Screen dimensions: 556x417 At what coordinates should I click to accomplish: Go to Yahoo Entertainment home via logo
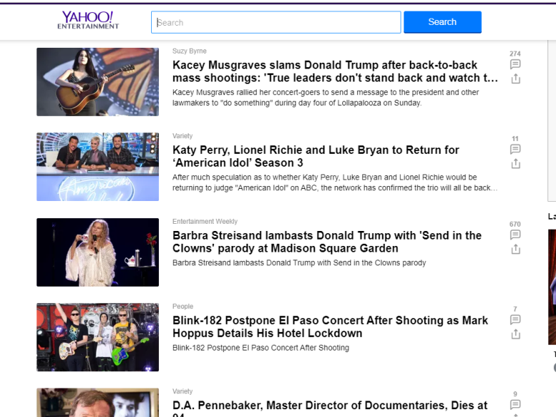coord(88,20)
